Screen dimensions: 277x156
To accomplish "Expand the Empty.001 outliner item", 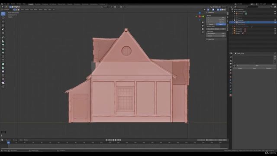I will coord(233,29).
